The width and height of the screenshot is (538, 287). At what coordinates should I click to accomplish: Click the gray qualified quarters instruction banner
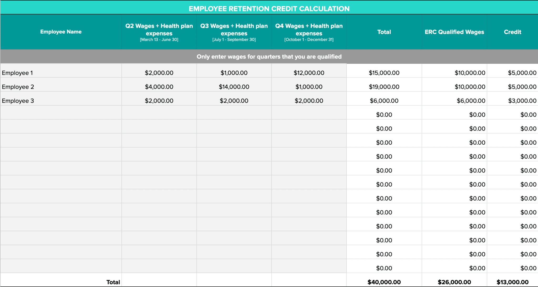[x=269, y=56]
